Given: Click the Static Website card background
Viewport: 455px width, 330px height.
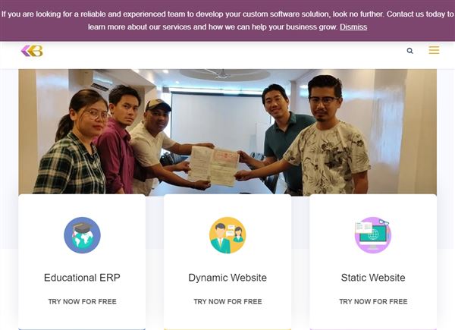Looking at the screenshot, I should (373, 262).
